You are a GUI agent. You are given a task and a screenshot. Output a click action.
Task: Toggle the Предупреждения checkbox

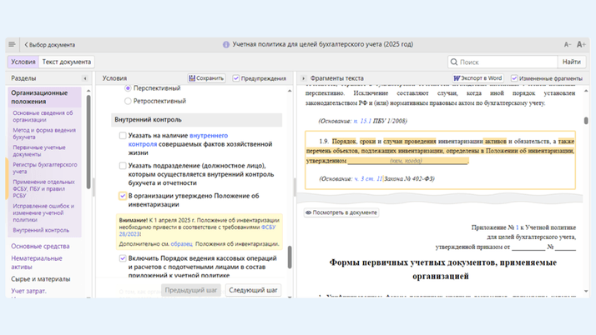(236, 78)
